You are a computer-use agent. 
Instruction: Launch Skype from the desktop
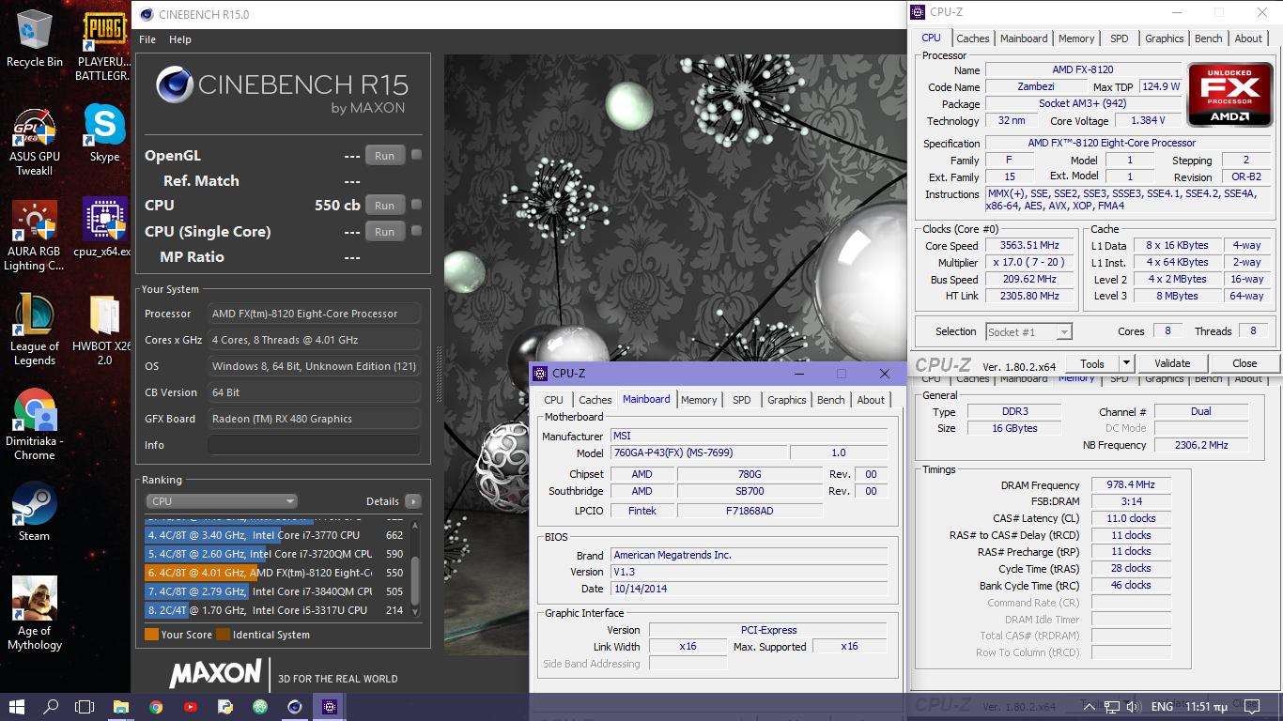pyautogui.click(x=105, y=133)
